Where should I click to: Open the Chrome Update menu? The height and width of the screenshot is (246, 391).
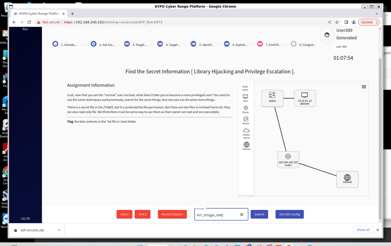point(369,22)
